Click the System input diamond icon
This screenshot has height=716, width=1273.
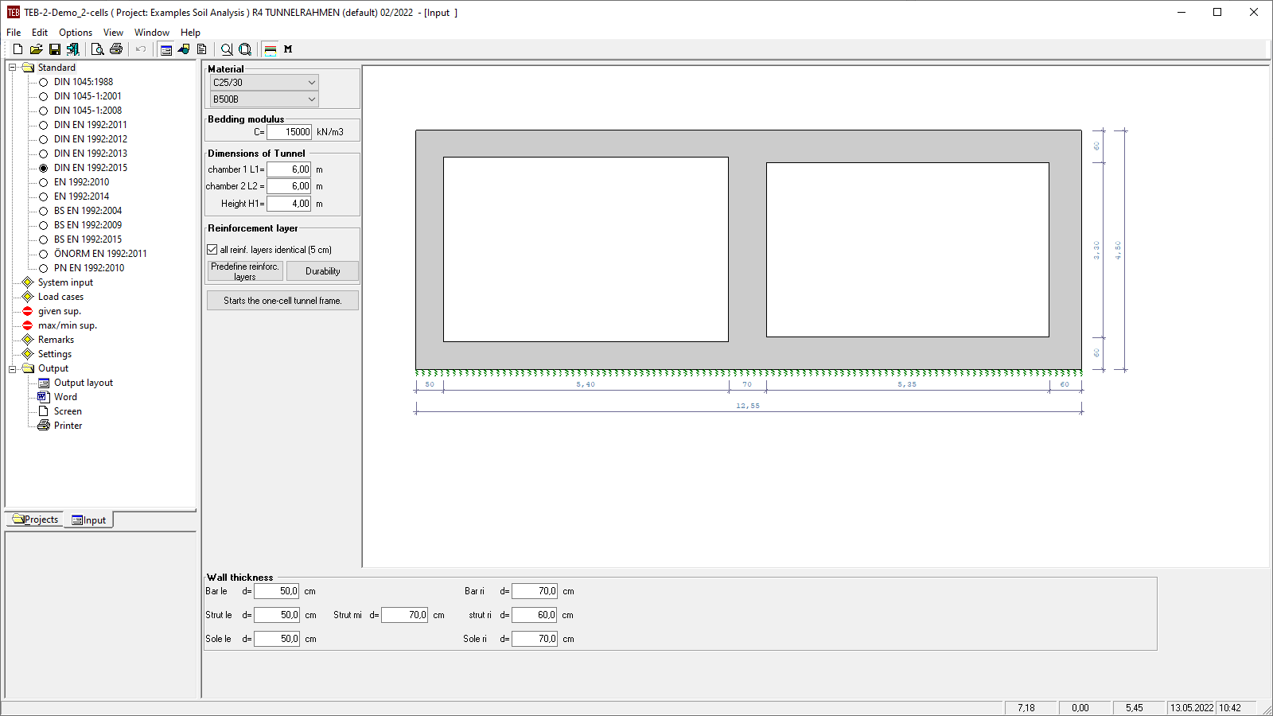(28, 282)
